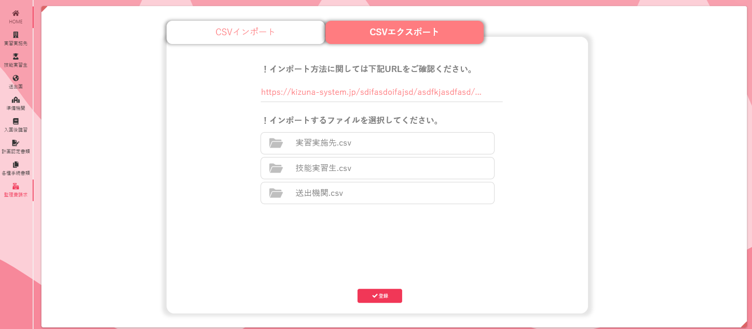Click the checkmark on the 登録 button

tap(375, 296)
